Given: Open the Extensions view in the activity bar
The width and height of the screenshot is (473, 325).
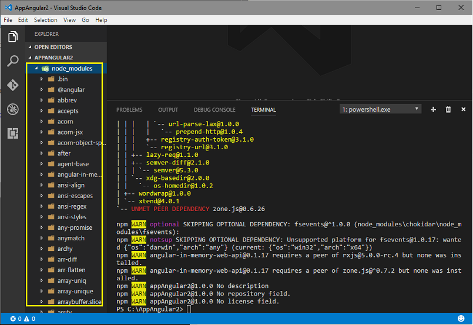Looking at the screenshot, I should coord(13,133).
